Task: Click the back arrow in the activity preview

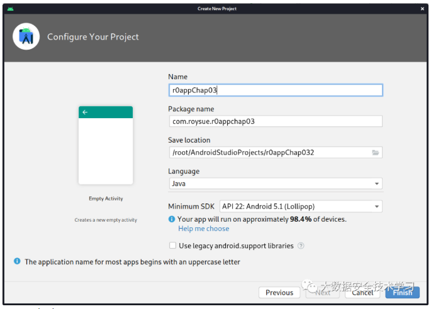Action: pyautogui.click(x=85, y=112)
